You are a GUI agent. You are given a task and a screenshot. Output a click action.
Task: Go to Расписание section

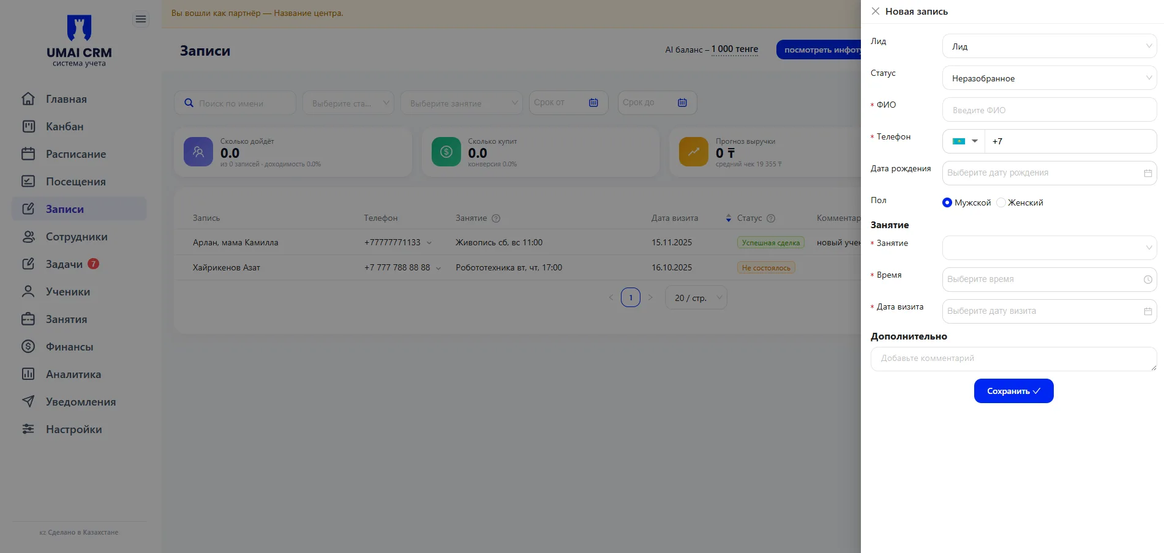point(79,154)
